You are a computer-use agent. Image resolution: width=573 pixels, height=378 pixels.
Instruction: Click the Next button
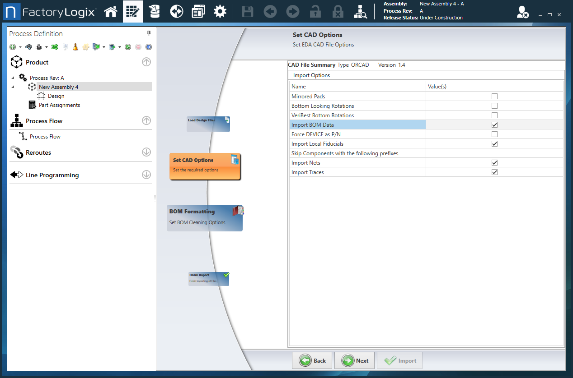point(354,360)
